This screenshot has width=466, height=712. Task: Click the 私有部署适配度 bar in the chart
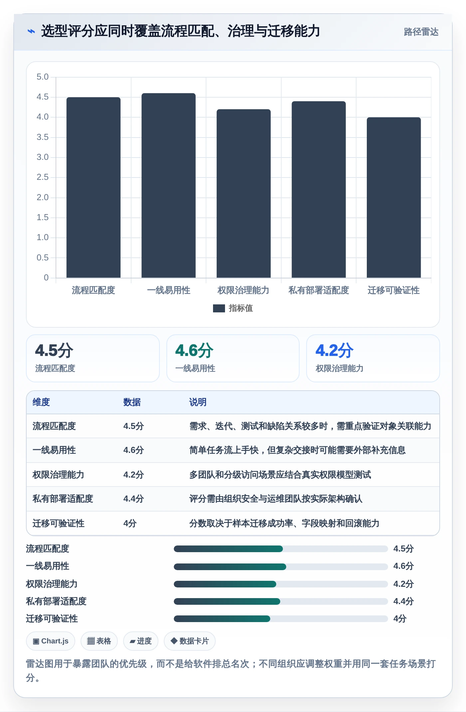pyautogui.click(x=319, y=189)
